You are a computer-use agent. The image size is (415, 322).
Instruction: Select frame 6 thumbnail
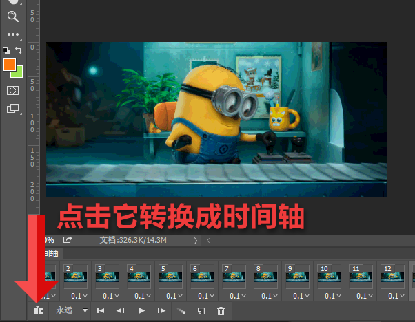point(202,277)
